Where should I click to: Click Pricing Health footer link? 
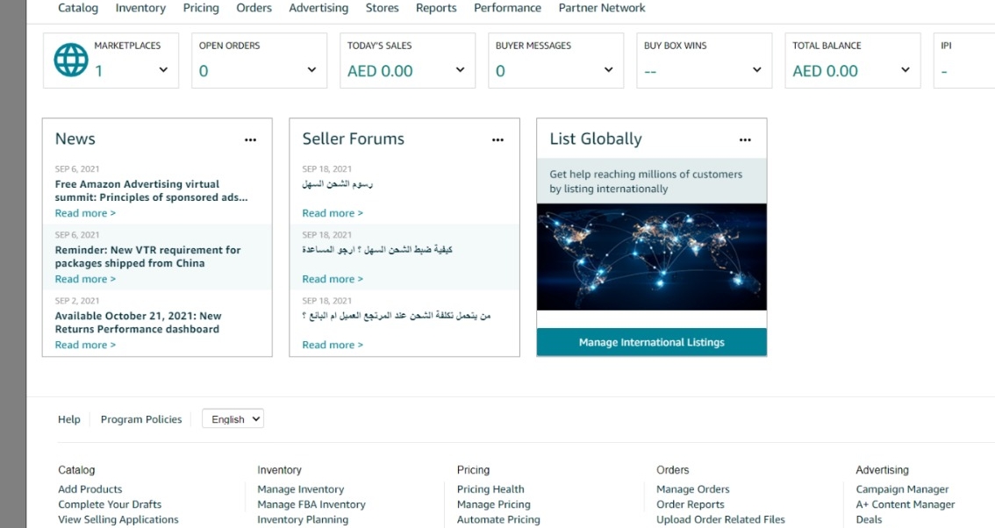[490, 489]
